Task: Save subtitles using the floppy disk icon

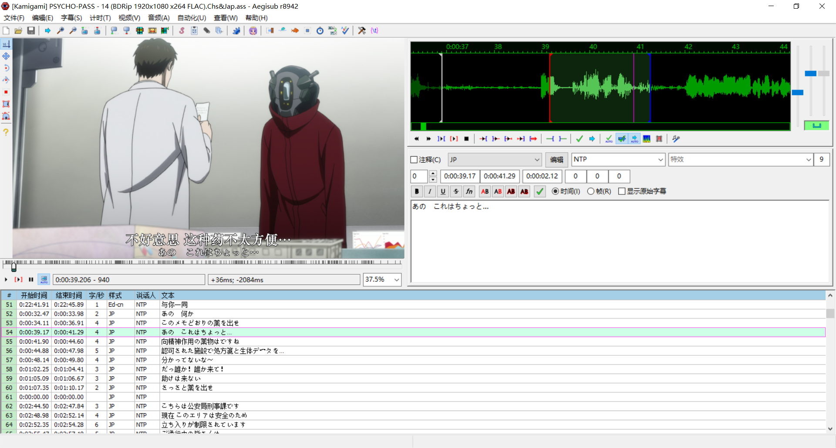Action: coord(31,30)
